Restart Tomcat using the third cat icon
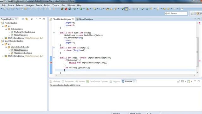 [70, 9]
